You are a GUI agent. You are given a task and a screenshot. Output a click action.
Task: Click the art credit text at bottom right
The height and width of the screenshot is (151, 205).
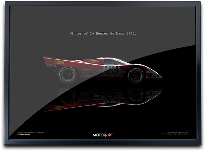point(175,133)
